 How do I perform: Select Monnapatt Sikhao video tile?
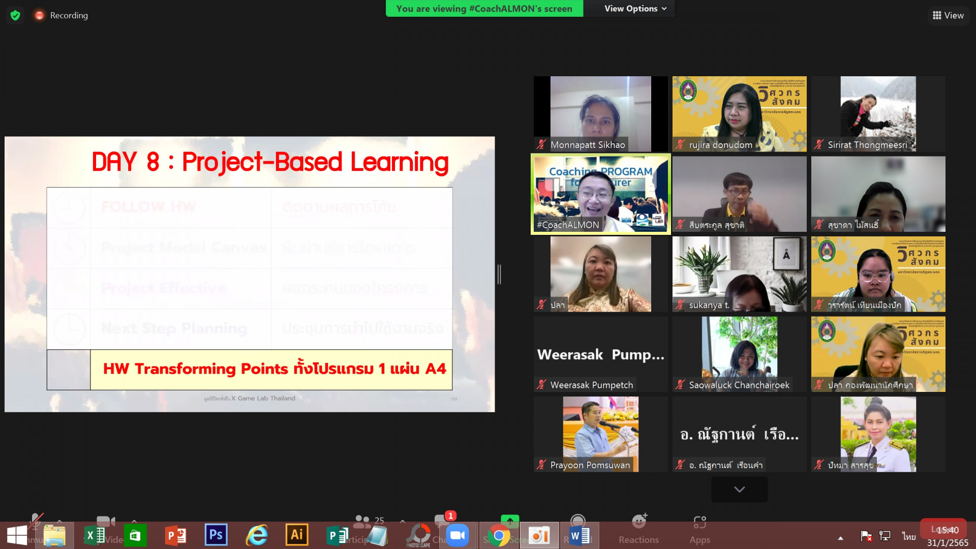(601, 114)
